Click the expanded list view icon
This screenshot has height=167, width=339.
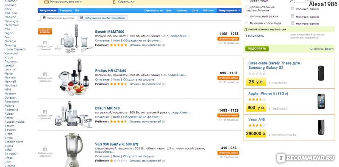click(x=44, y=18)
